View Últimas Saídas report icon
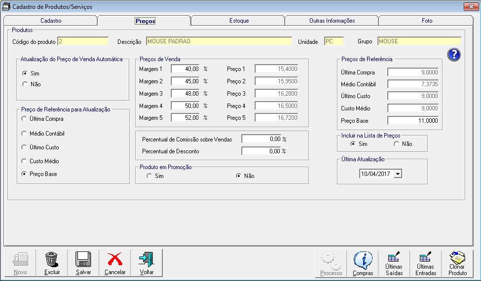The height and width of the screenshot is (281, 481). (394, 257)
